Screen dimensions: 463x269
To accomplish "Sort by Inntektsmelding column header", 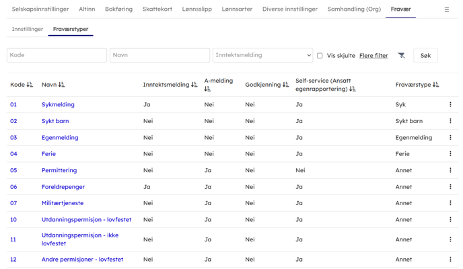I will [194, 85].
